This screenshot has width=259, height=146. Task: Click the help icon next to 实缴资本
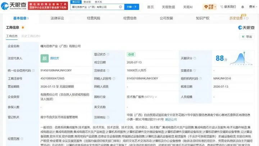pyautogui.click(x=195, y=71)
